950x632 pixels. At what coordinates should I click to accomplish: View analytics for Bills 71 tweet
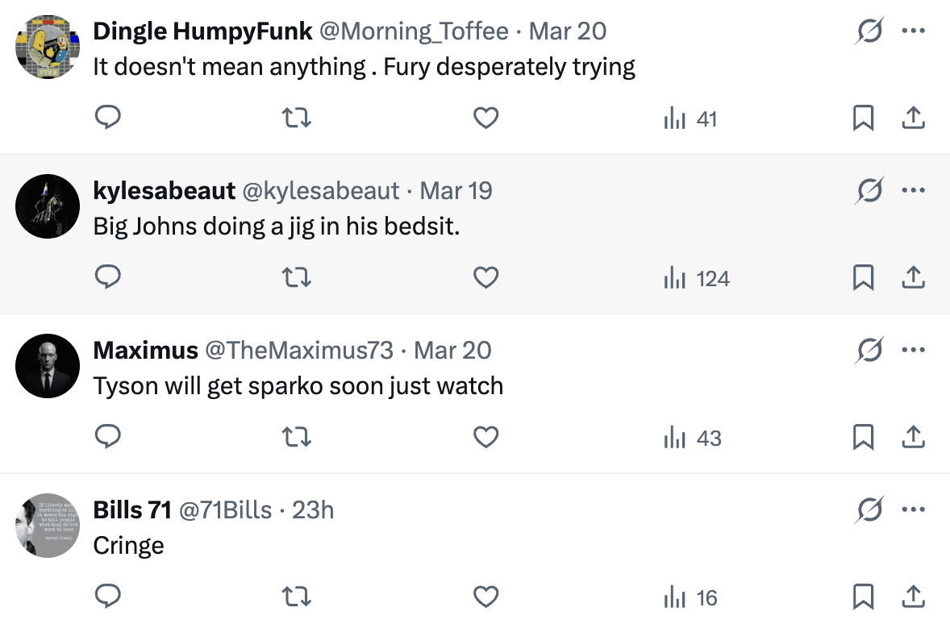pos(691,598)
